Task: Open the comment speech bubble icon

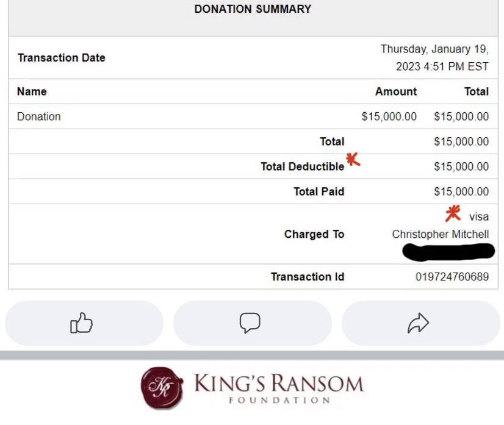Action: 250,323
